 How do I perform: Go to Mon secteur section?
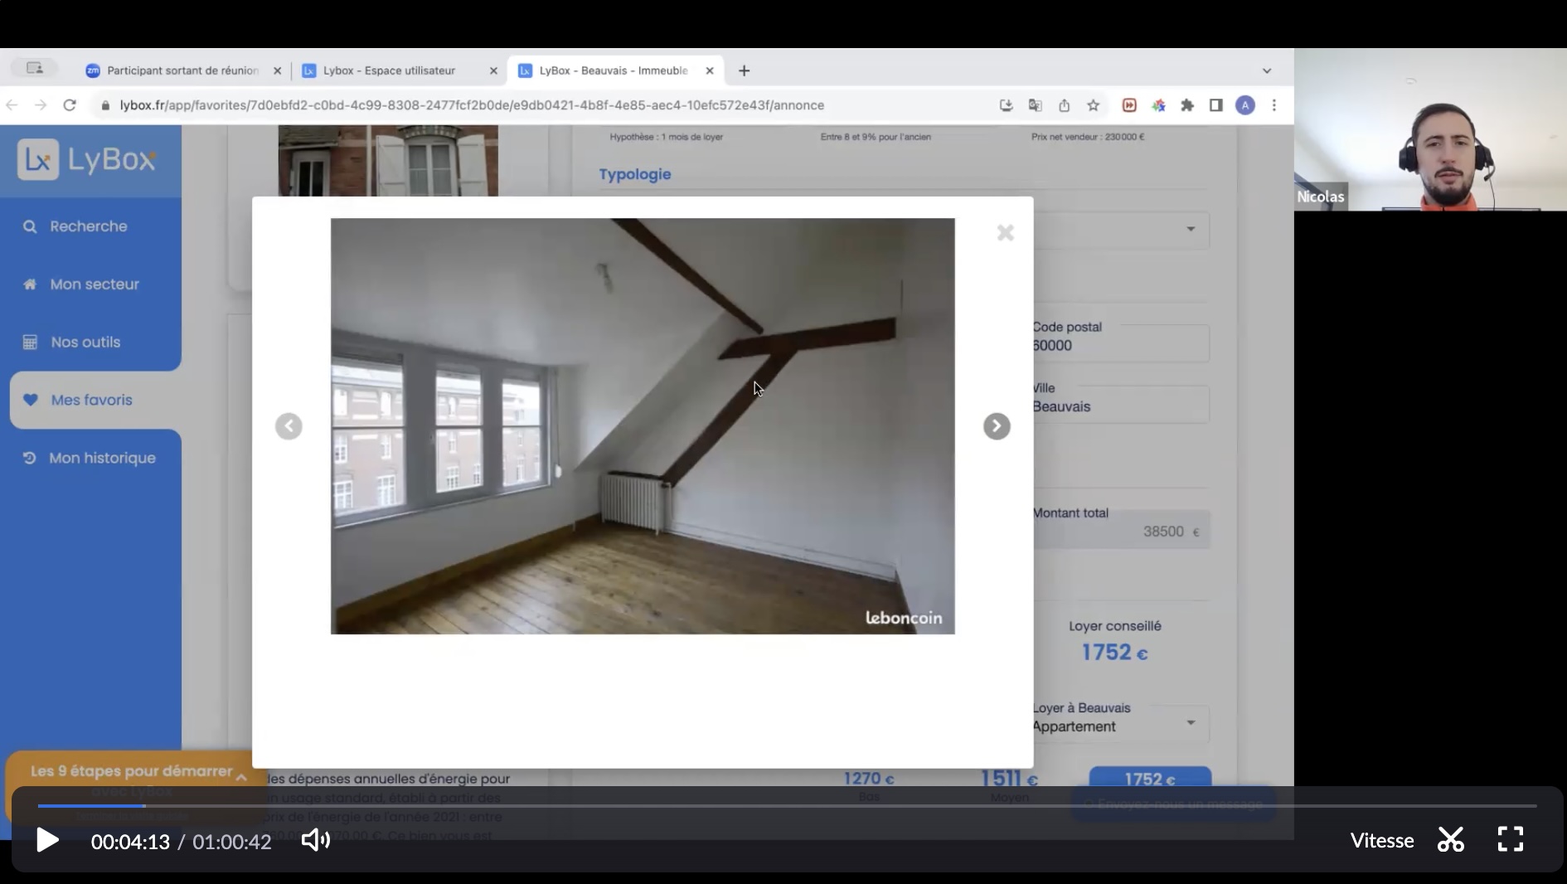[x=94, y=284]
